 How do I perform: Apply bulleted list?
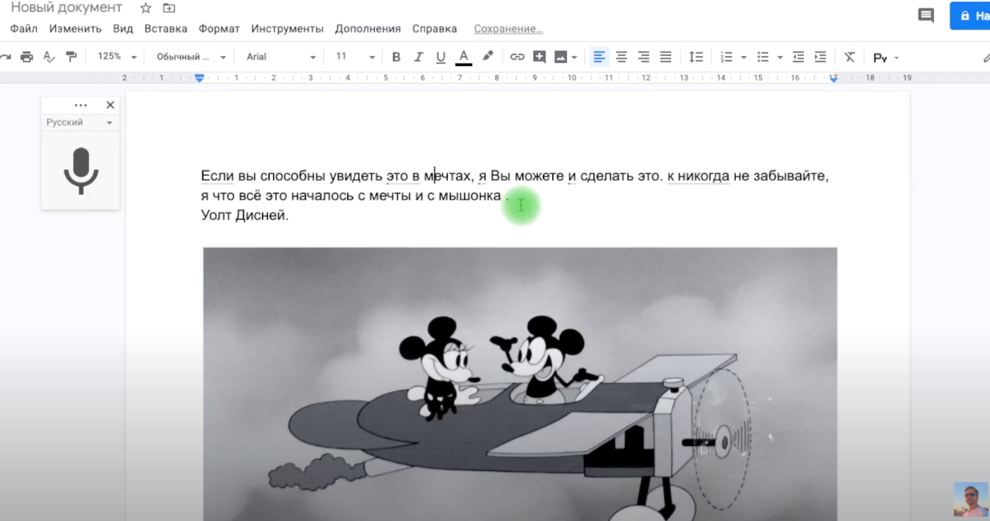[763, 58]
